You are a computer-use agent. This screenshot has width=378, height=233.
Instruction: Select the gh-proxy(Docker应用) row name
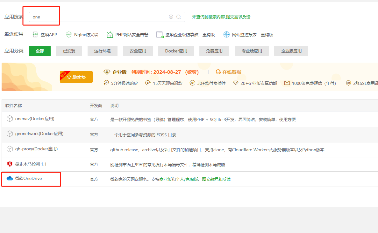(x=36, y=149)
